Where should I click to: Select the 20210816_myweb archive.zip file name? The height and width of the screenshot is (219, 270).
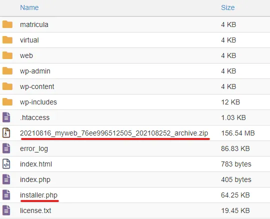tap(114, 133)
